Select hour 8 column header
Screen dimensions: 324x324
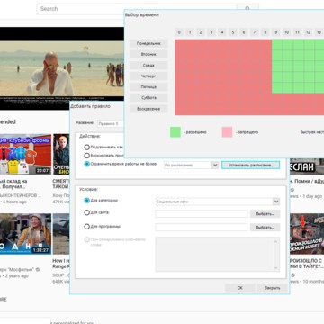click(265, 32)
